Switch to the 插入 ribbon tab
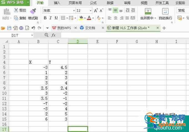Image resolution: width=189 pixels, height=132 pixels. click(x=57, y=3)
